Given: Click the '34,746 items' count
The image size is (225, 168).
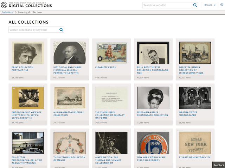Looking at the screenshot, I should (x=59, y=123).
